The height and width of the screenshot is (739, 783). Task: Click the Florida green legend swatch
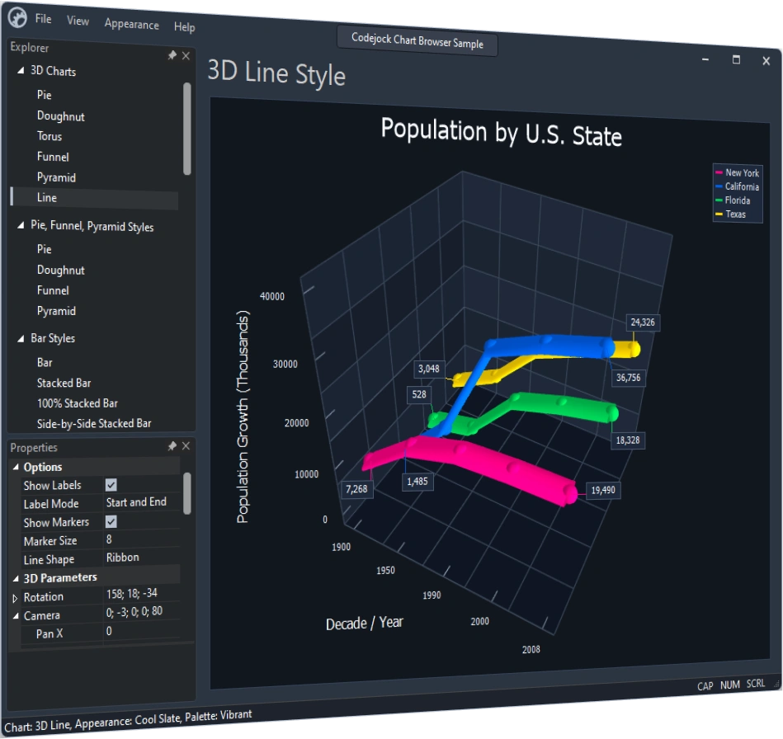click(x=719, y=200)
